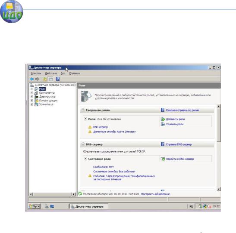The width and height of the screenshot is (236, 233).
Task: Click the up-one-level folder toolbar icon
Action: point(45,79)
